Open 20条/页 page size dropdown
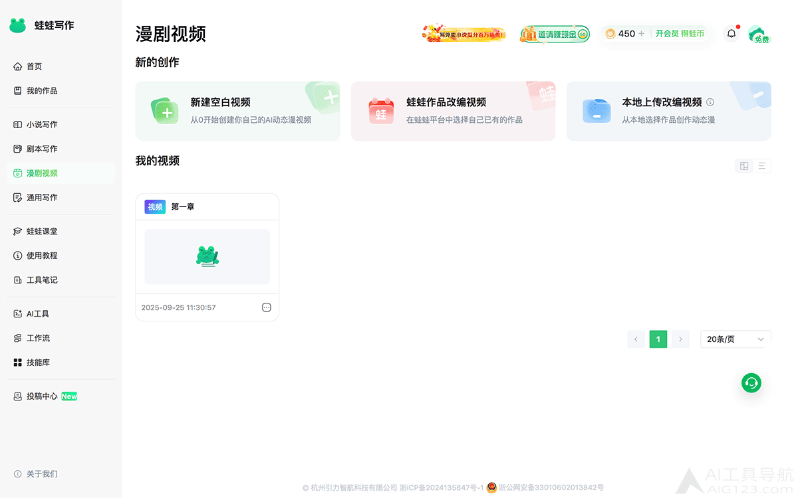798x498 pixels. [735, 339]
